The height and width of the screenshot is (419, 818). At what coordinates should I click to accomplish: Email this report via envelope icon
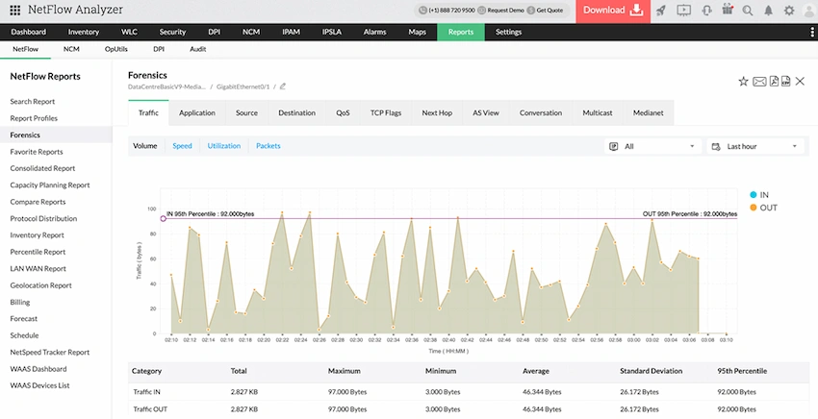[x=759, y=82]
